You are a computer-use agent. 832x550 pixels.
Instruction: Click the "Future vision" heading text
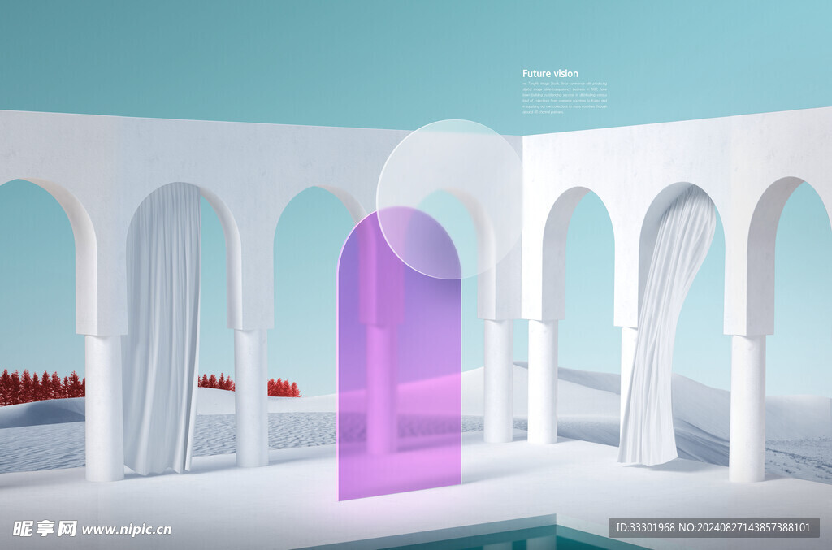coord(550,74)
